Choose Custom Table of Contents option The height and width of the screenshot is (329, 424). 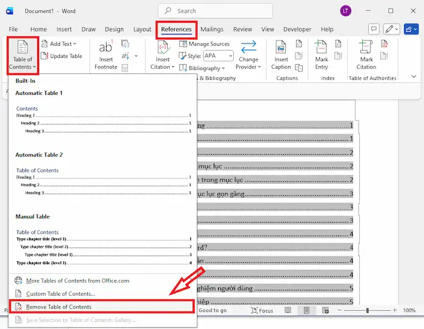point(61,294)
